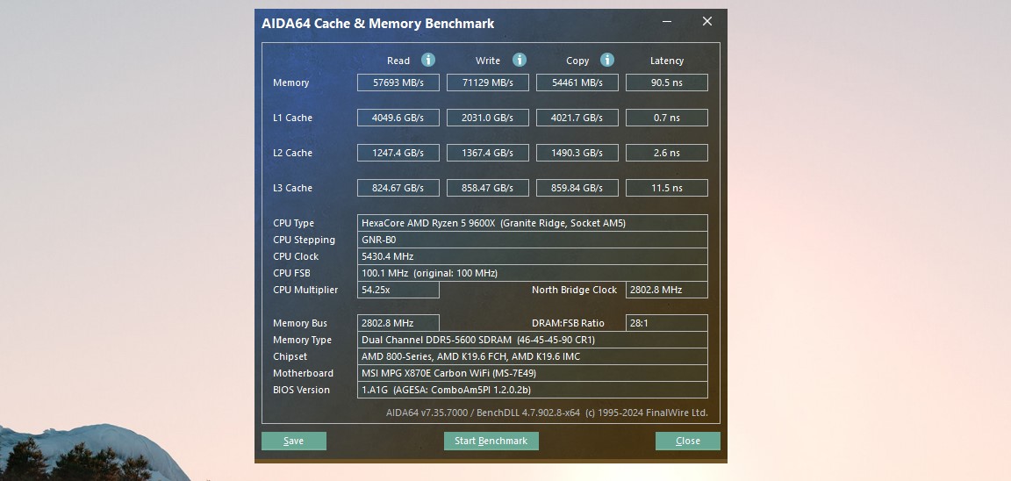Image resolution: width=1011 pixels, height=481 pixels.
Task: Select L2 Cache read value 1247.4 GB/s
Action: point(398,153)
